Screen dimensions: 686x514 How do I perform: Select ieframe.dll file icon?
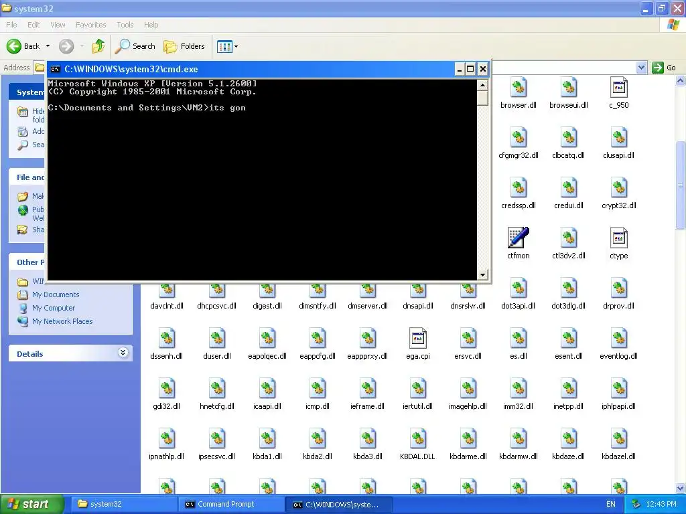[368, 389]
